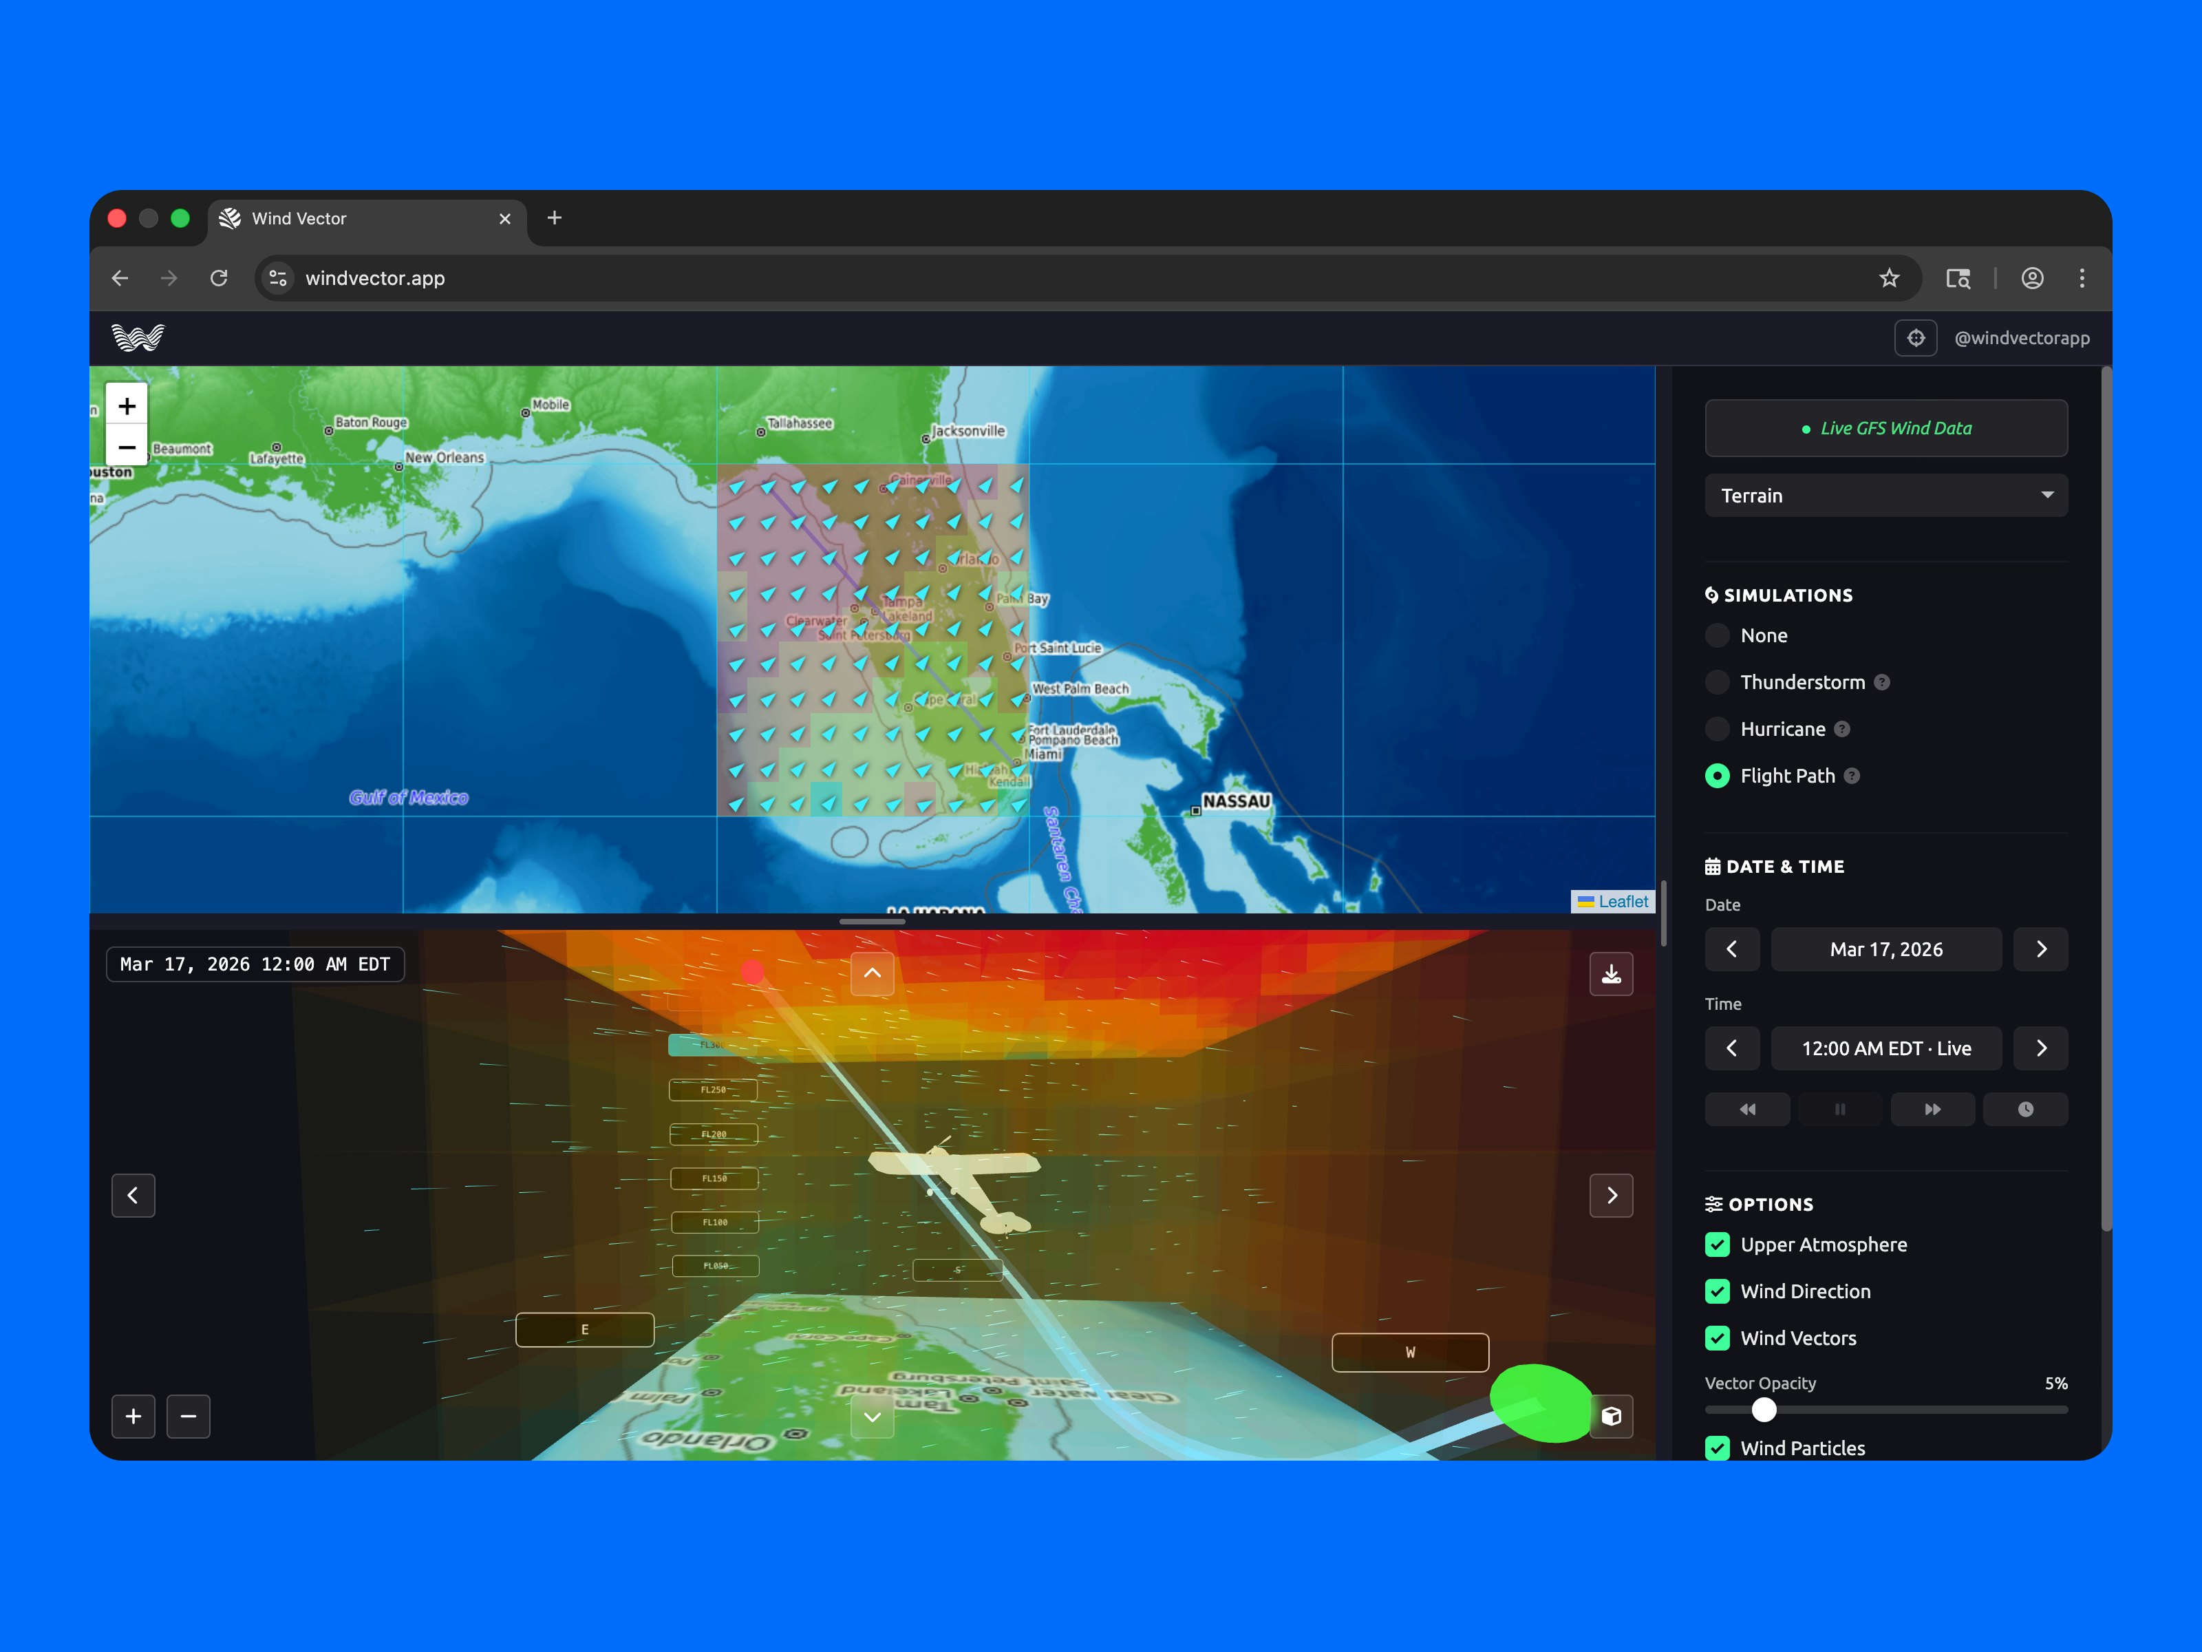Select flight level FL200
Image resolution: width=2202 pixels, height=1652 pixels.
point(714,1134)
